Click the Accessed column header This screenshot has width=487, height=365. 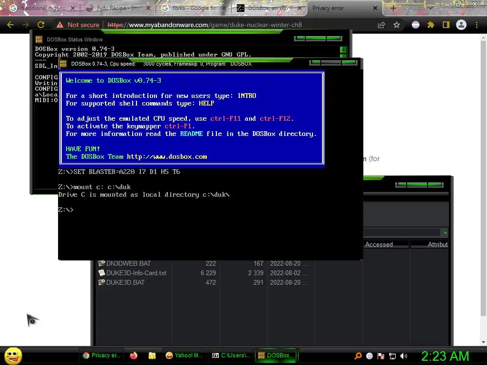point(385,244)
